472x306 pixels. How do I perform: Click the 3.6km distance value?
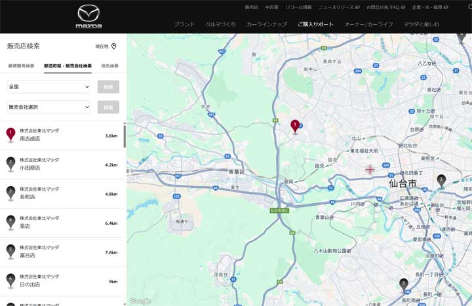111,136
